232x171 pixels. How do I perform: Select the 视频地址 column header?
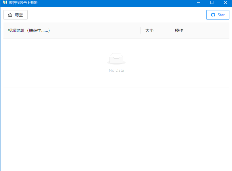pyautogui.click(x=72, y=30)
